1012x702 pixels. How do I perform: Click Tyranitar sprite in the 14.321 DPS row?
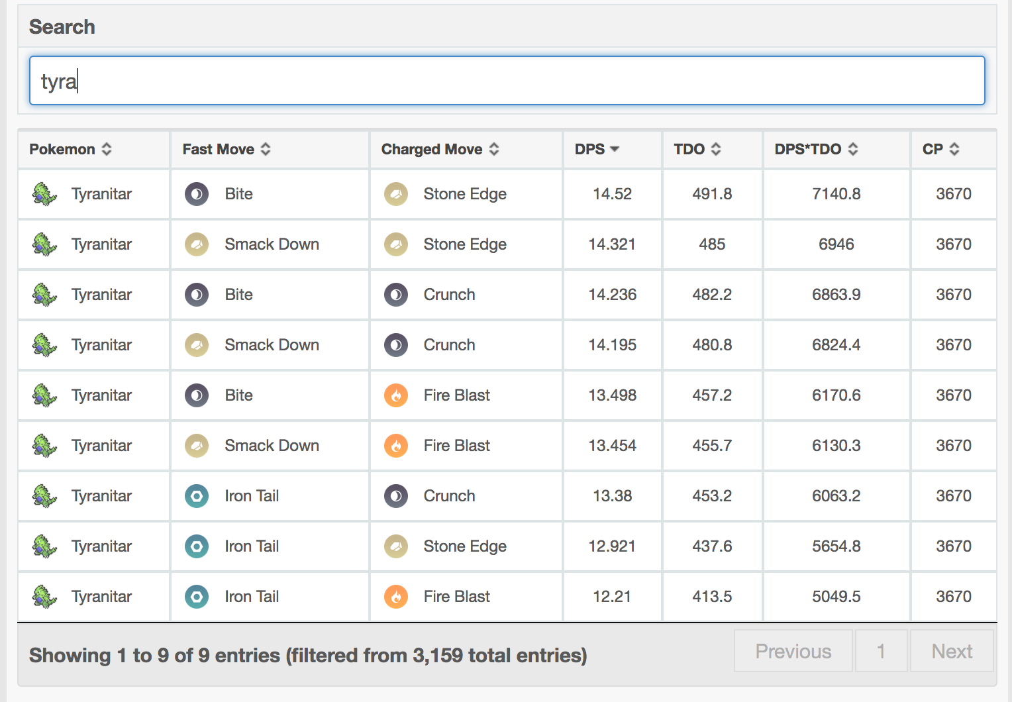pyautogui.click(x=45, y=244)
